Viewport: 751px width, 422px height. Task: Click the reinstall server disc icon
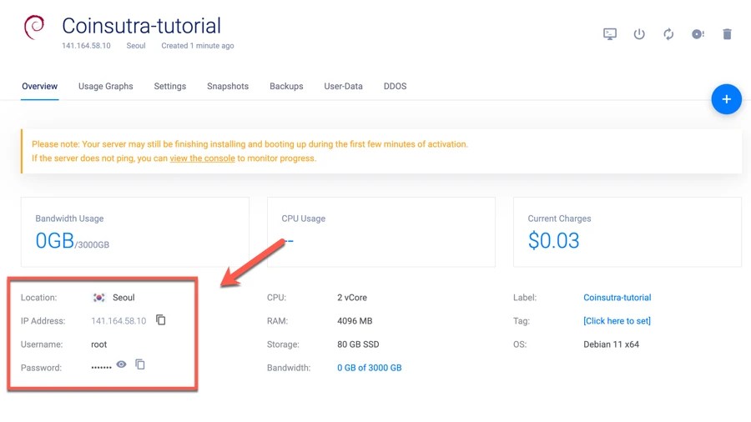pyautogui.click(x=698, y=34)
